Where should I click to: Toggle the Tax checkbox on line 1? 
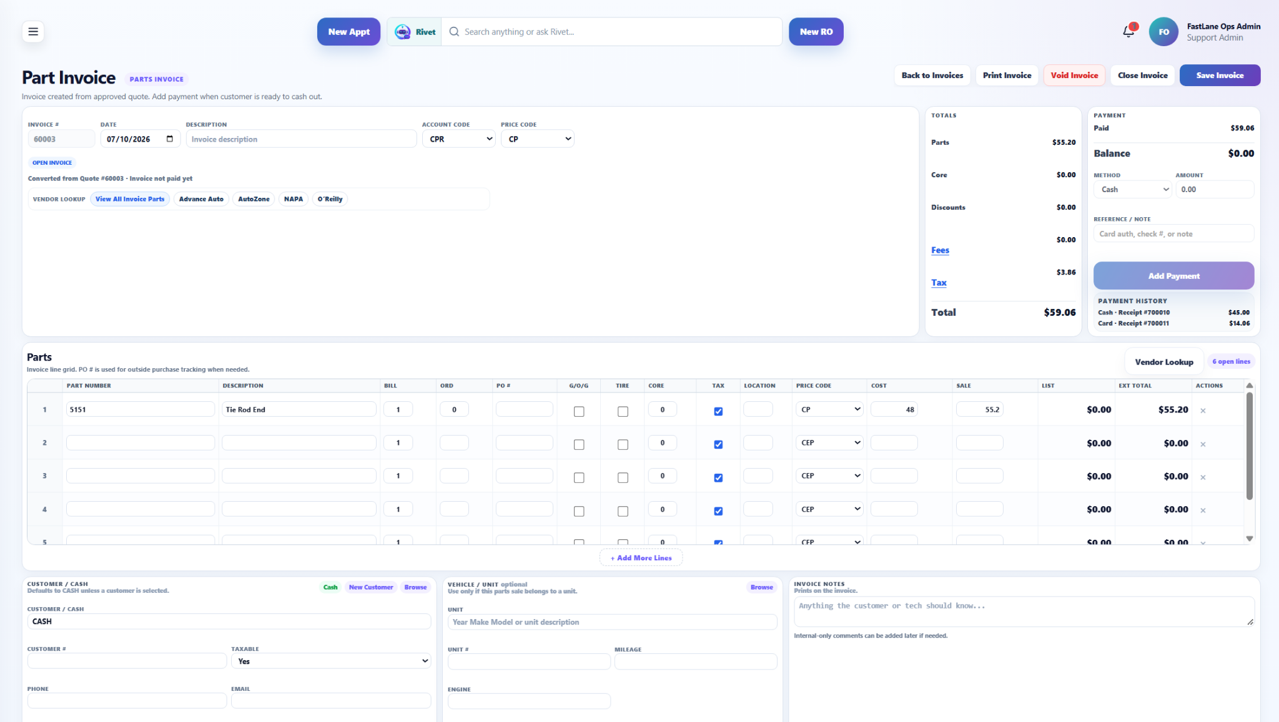(718, 411)
